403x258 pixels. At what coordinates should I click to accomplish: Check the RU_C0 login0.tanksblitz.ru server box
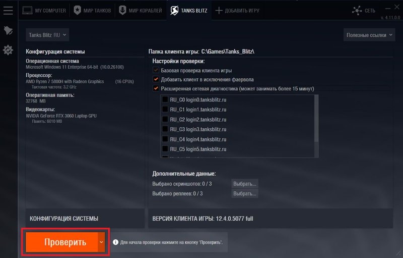pyautogui.click(x=165, y=99)
